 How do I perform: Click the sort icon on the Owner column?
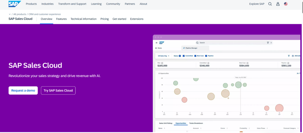click(x=227, y=128)
